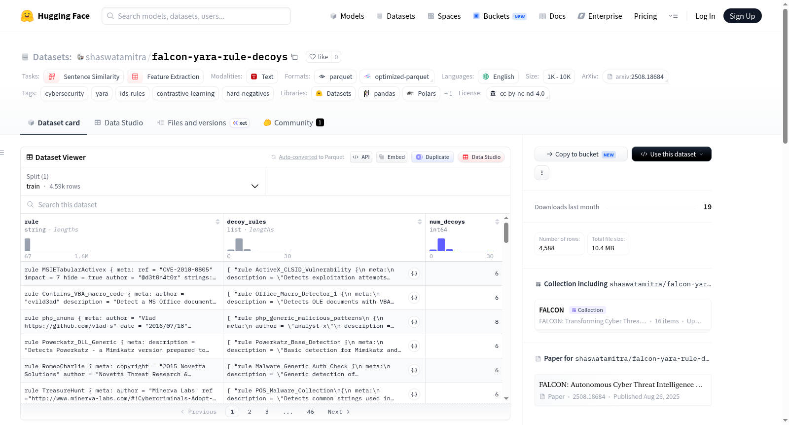Like the dataset with heart button
The width and height of the screenshot is (789, 425).
point(319,57)
